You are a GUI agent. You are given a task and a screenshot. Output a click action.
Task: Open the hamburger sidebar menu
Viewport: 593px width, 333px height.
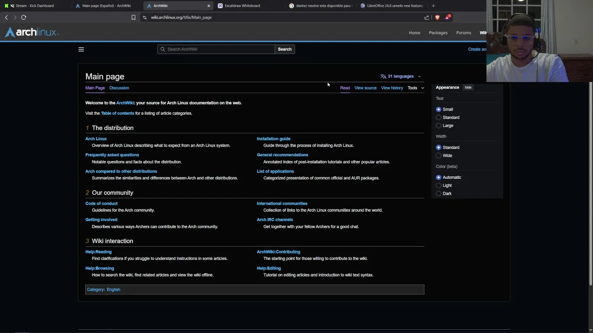coord(81,49)
